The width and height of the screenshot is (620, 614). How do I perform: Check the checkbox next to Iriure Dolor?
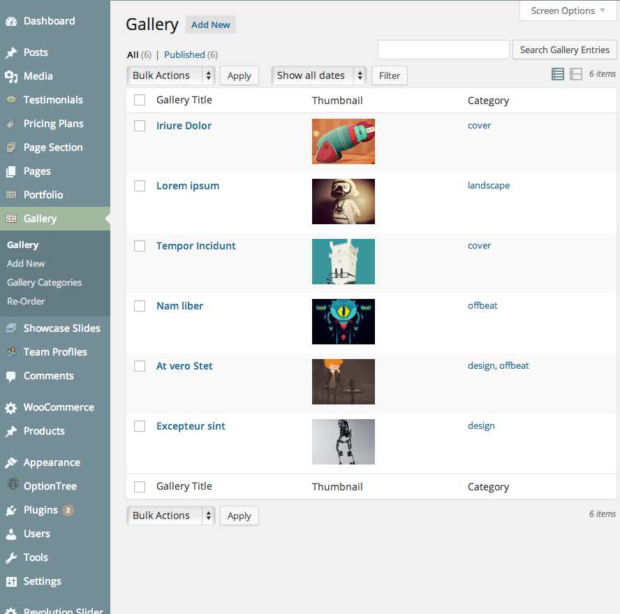(x=139, y=126)
